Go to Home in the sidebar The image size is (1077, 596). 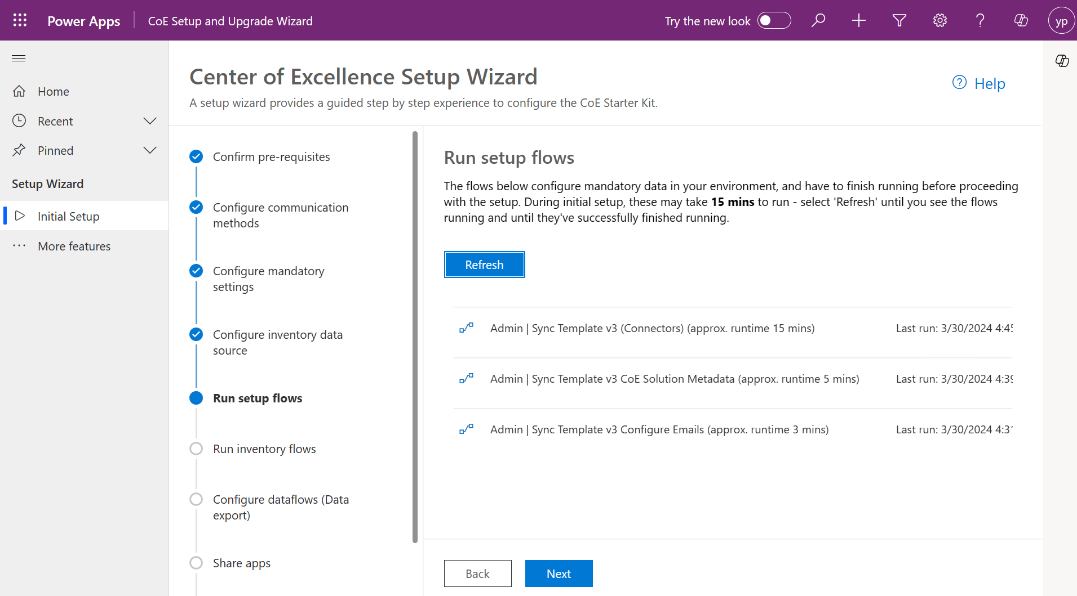point(53,92)
